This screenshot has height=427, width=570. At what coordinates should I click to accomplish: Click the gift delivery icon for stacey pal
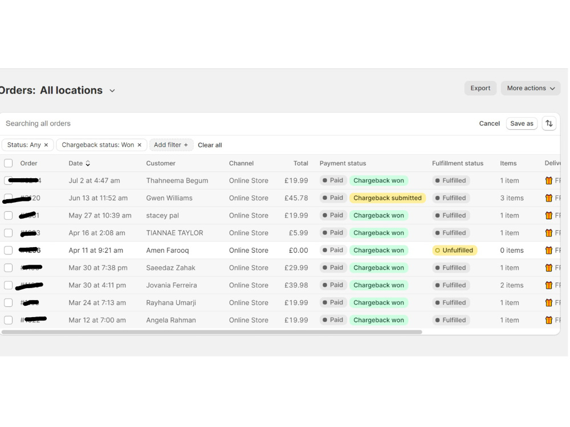[x=548, y=215]
